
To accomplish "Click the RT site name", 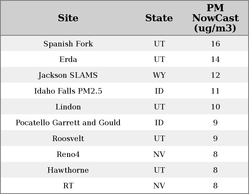I will click(x=68, y=186).
